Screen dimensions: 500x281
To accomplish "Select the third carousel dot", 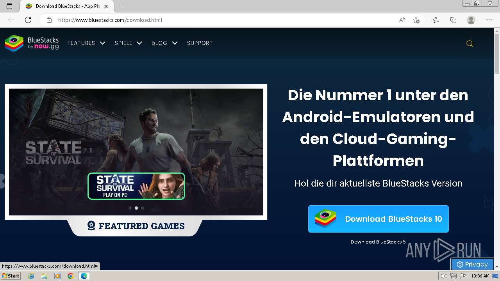I will [x=143, y=208].
